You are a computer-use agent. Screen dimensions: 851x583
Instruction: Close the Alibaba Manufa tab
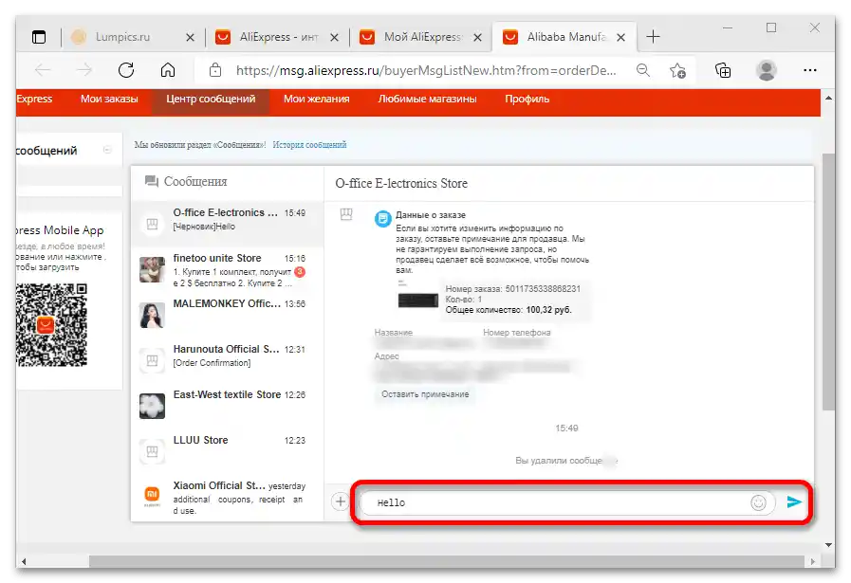(620, 37)
